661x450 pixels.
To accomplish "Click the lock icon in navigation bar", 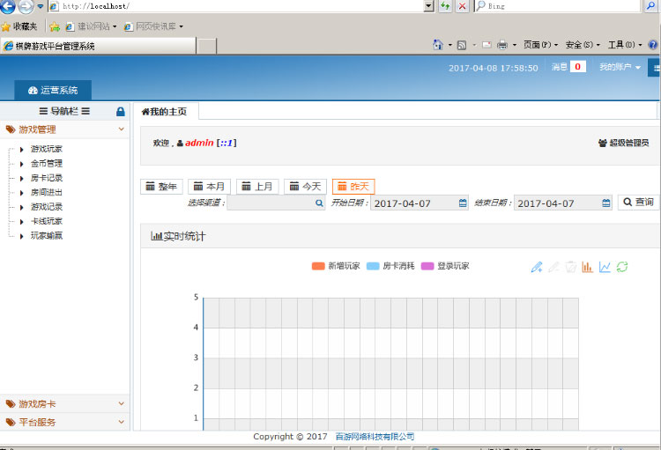I will 121,112.
